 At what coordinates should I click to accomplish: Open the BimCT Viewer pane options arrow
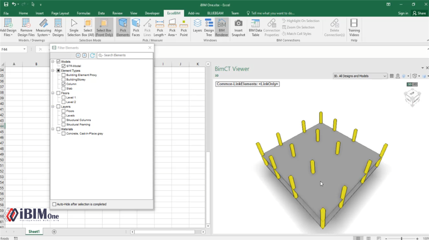[x=423, y=68]
